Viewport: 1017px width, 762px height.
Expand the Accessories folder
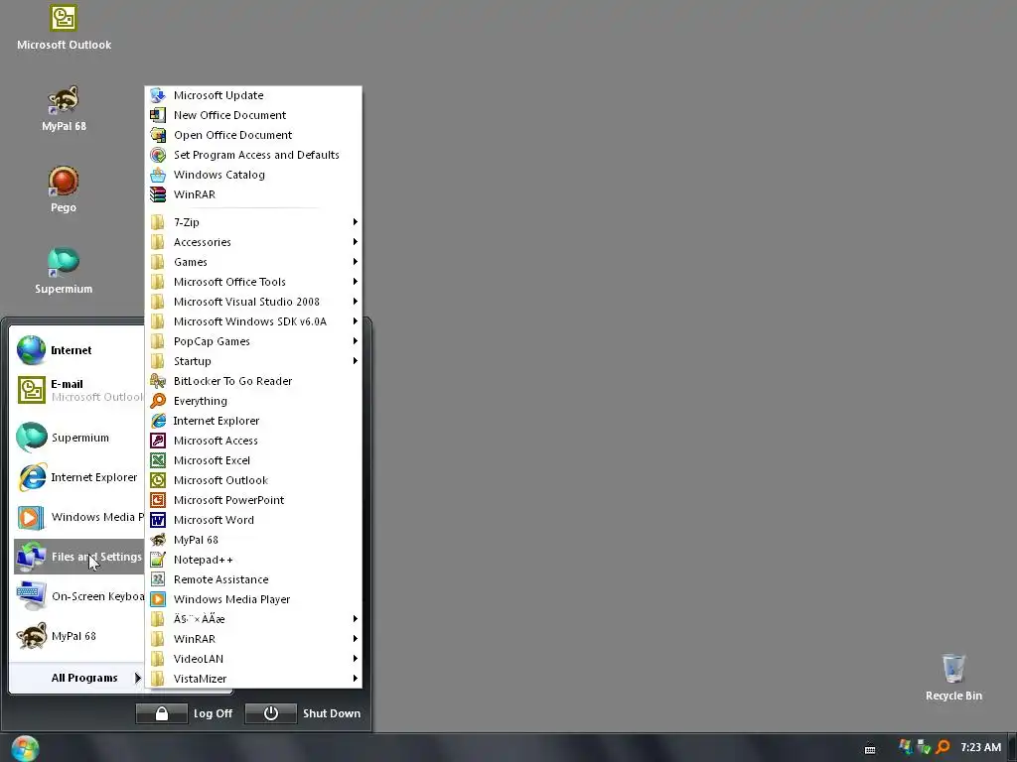(253, 242)
